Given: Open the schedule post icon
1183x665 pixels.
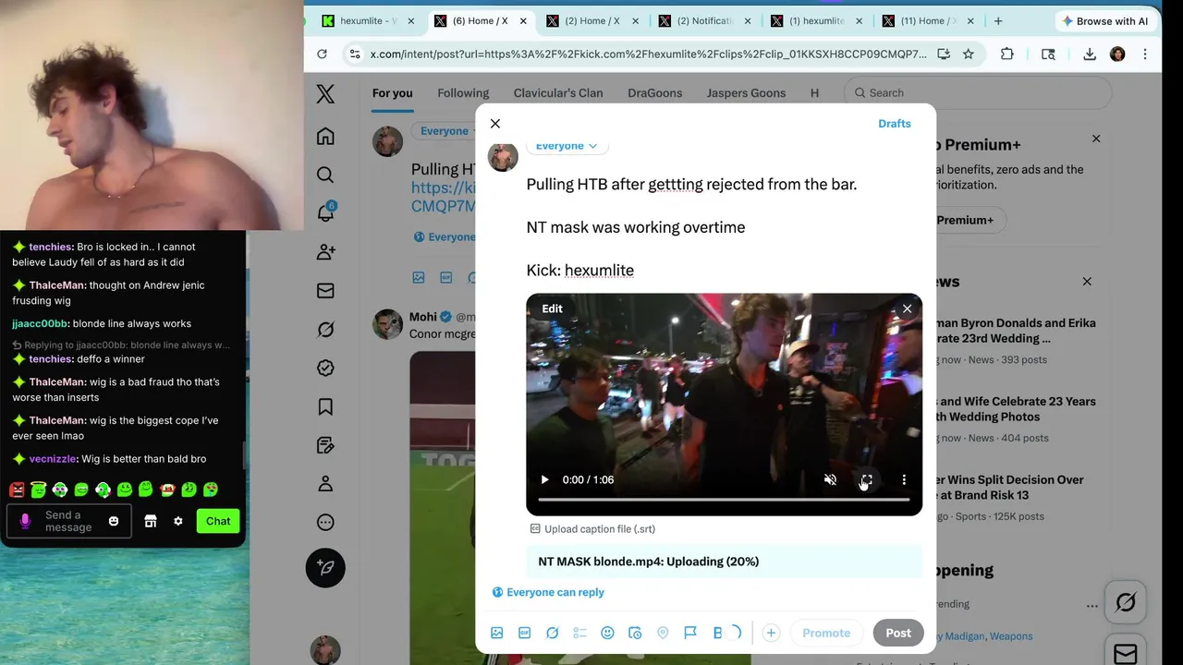Looking at the screenshot, I should coord(635,633).
